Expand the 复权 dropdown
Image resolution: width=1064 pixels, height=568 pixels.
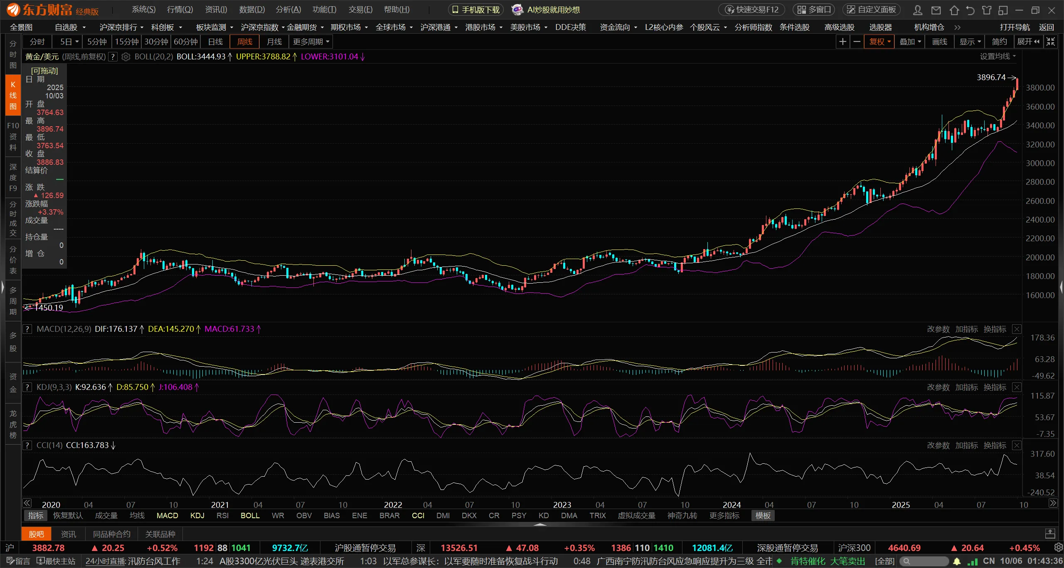coord(879,42)
